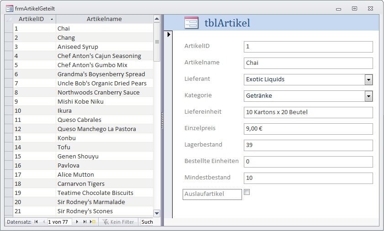The width and height of the screenshot is (384, 231).
Task: Click Uncle Bob's Organic Dried Pears cell
Action: tap(105, 83)
